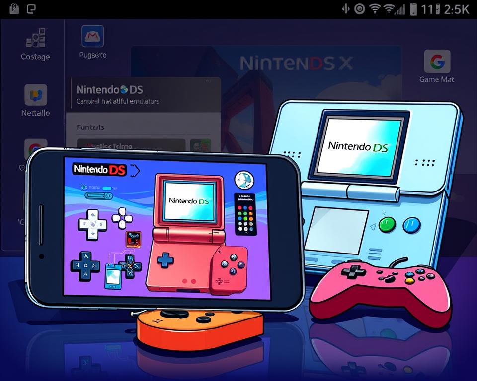
Task: Tap the orange controller under the phone
Action: [200, 329]
